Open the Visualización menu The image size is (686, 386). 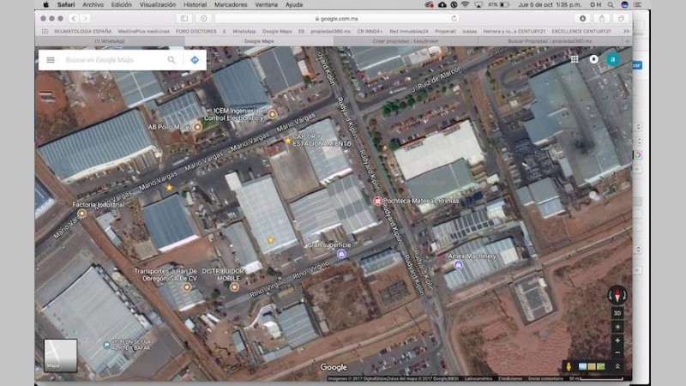click(x=158, y=5)
